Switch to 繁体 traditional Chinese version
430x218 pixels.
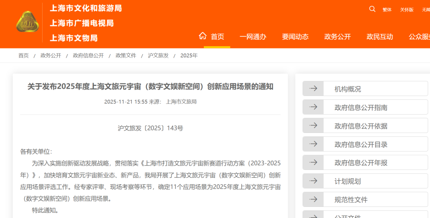(x=387, y=10)
